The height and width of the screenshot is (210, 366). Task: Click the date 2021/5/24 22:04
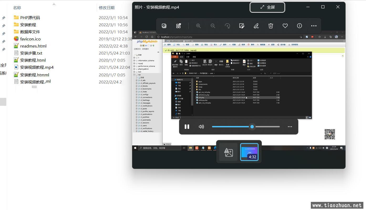(x=114, y=67)
